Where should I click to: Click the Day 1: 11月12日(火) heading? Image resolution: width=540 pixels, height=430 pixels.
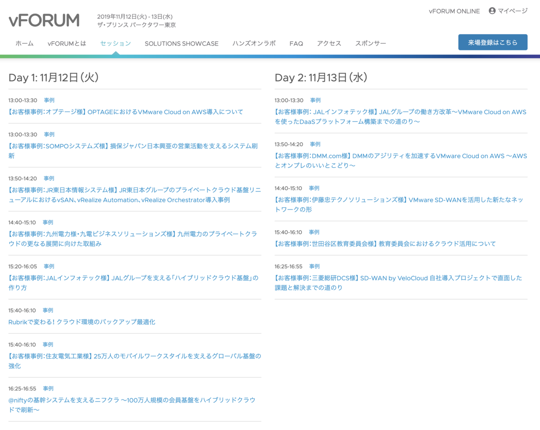coord(54,78)
